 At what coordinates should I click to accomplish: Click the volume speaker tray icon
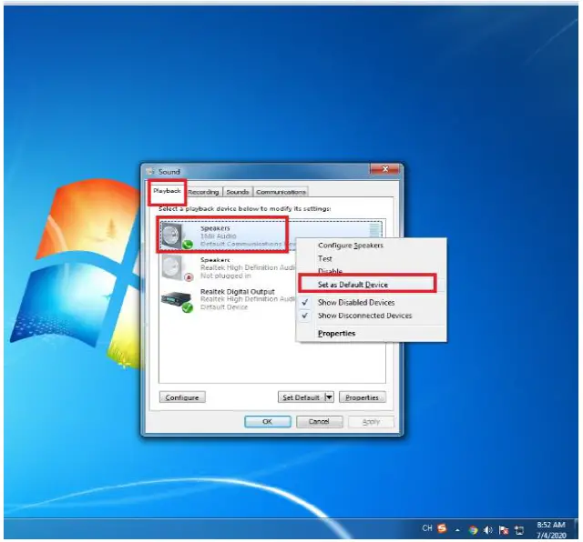pos(488,530)
